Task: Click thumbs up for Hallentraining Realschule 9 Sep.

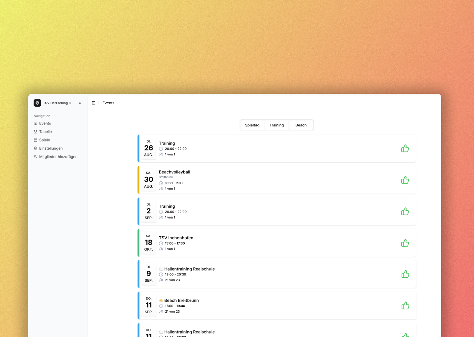Action: coord(405,274)
